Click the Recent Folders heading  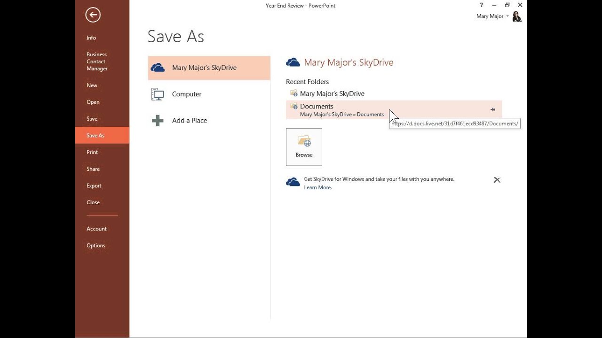307,82
